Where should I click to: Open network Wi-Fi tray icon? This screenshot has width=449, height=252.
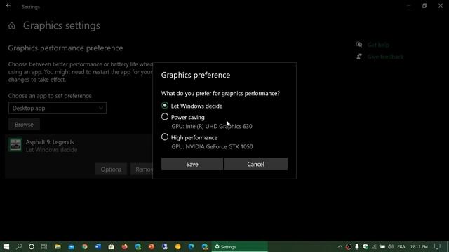coord(374,246)
